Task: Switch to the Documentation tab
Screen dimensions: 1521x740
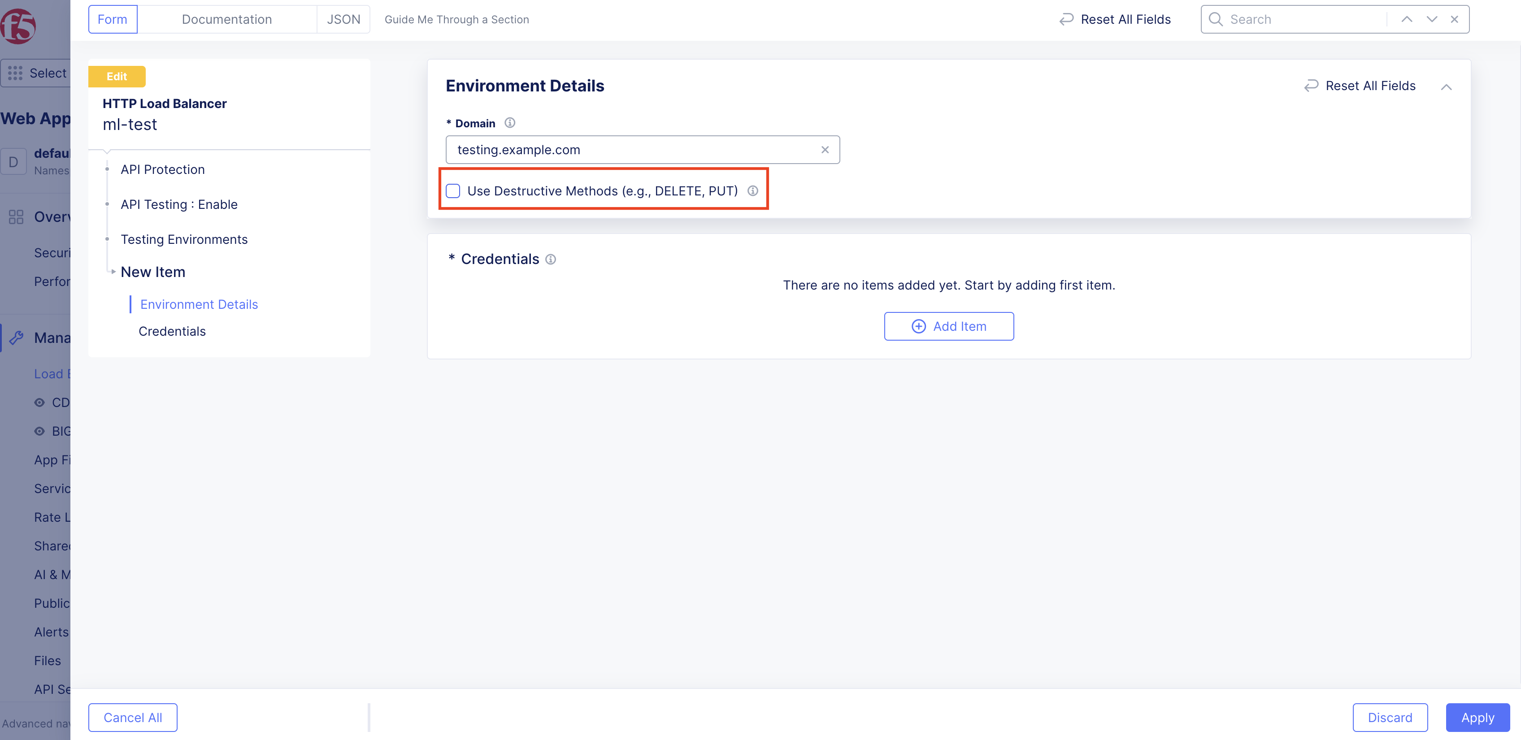Action: [x=227, y=19]
